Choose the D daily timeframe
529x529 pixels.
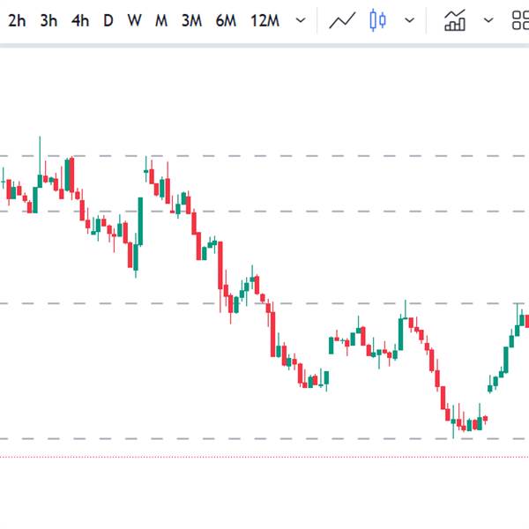(108, 21)
